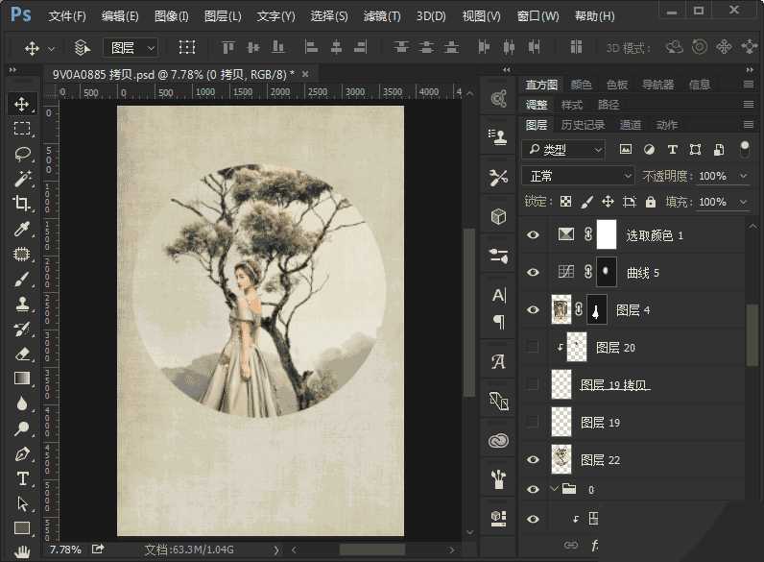This screenshot has width=764, height=562.
Task: Hide the 曲线 5 layer
Action: coord(534,273)
